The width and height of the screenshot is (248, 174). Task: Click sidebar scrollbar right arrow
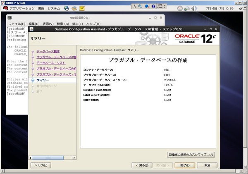(74, 158)
